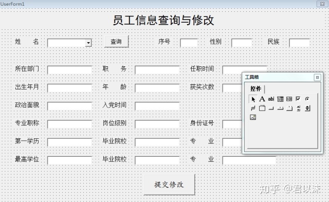The image size is (329, 202).
Task: Click the 职务 text field
Action: [x=157, y=70]
